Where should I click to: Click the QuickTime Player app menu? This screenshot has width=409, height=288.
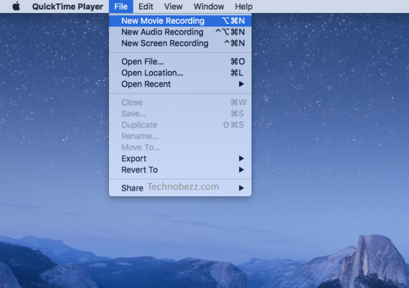(x=67, y=6)
